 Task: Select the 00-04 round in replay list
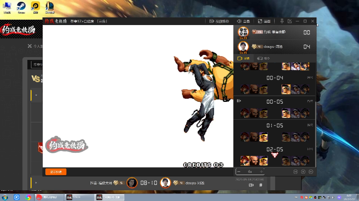coord(275,78)
